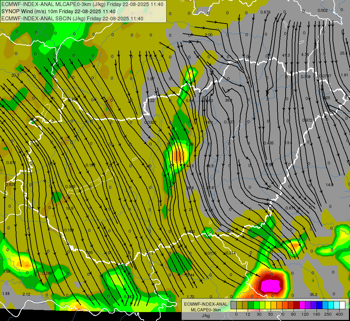The image size is (350, 321).
Task: Click the map value '41.3'
Action: (286, 55)
